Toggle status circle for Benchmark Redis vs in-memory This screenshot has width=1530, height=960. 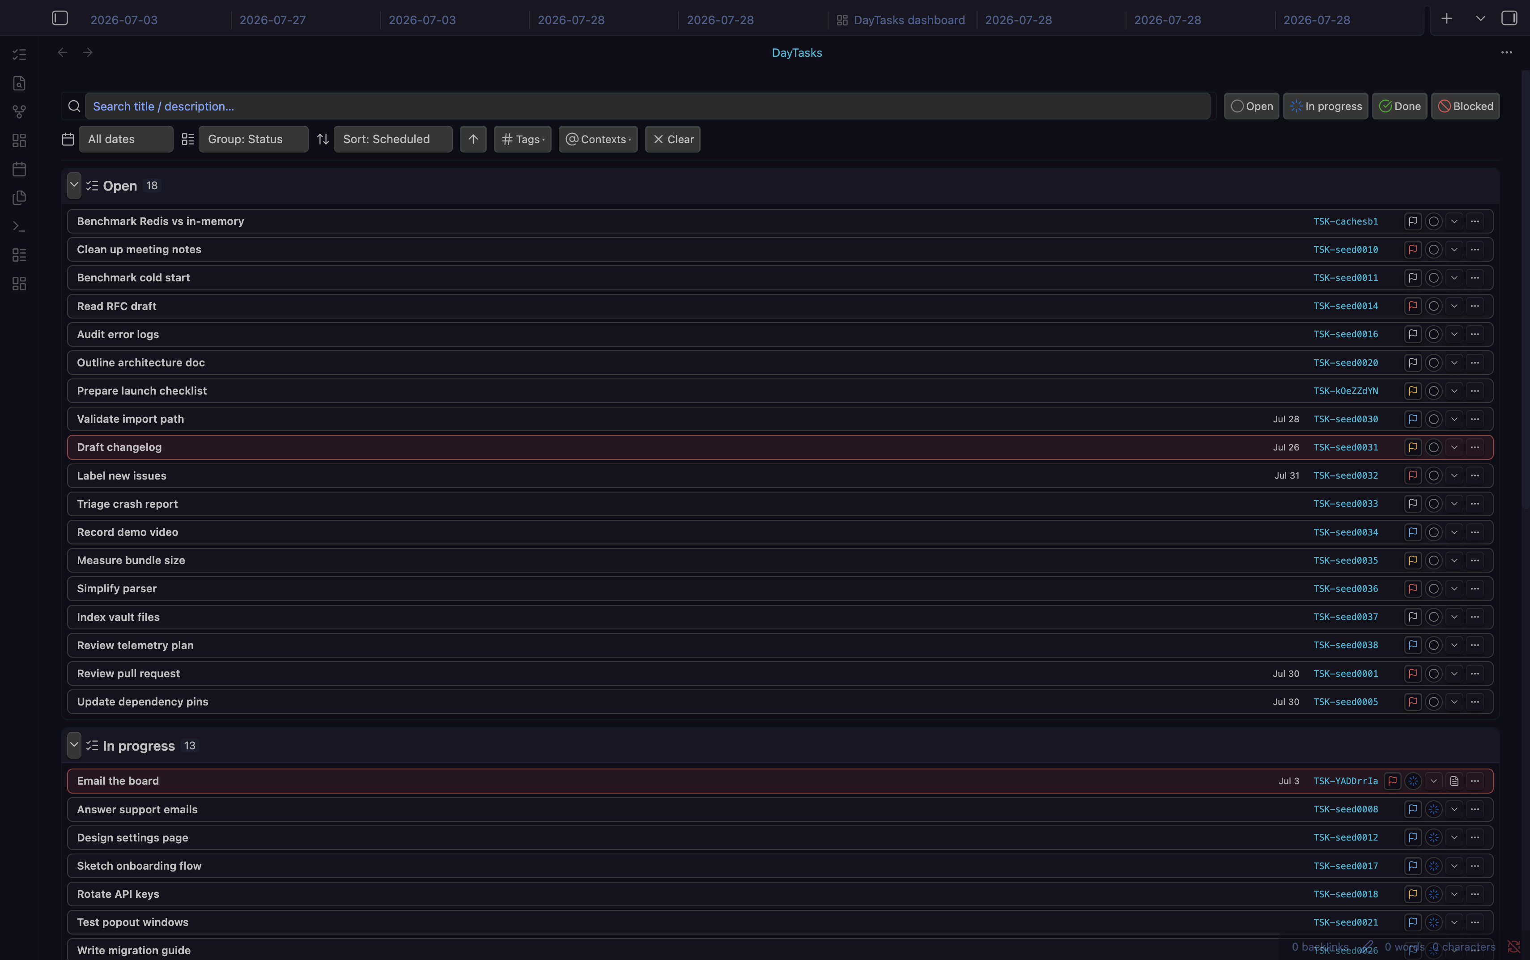tap(1433, 221)
